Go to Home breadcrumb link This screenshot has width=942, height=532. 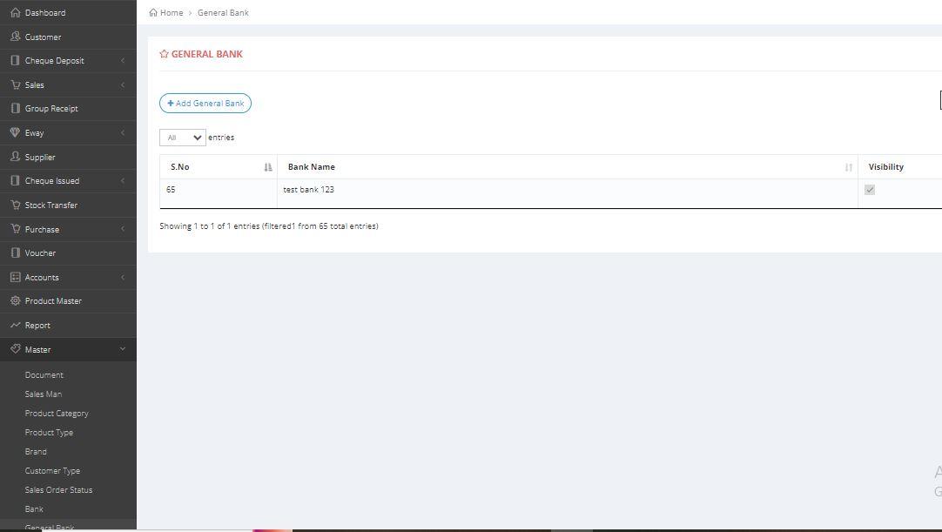coord(171,13)
